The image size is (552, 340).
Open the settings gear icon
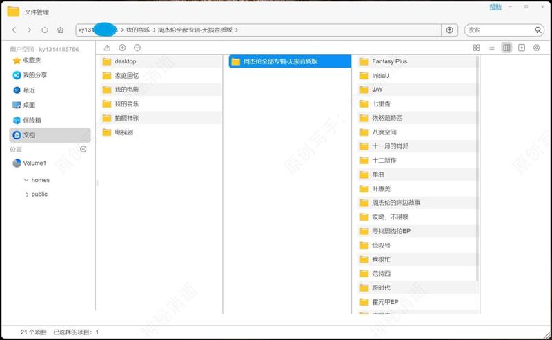point(537,48)
